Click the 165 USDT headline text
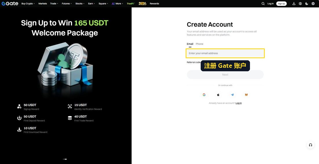The width and height of the screenshot is (319, 164). 91,23
